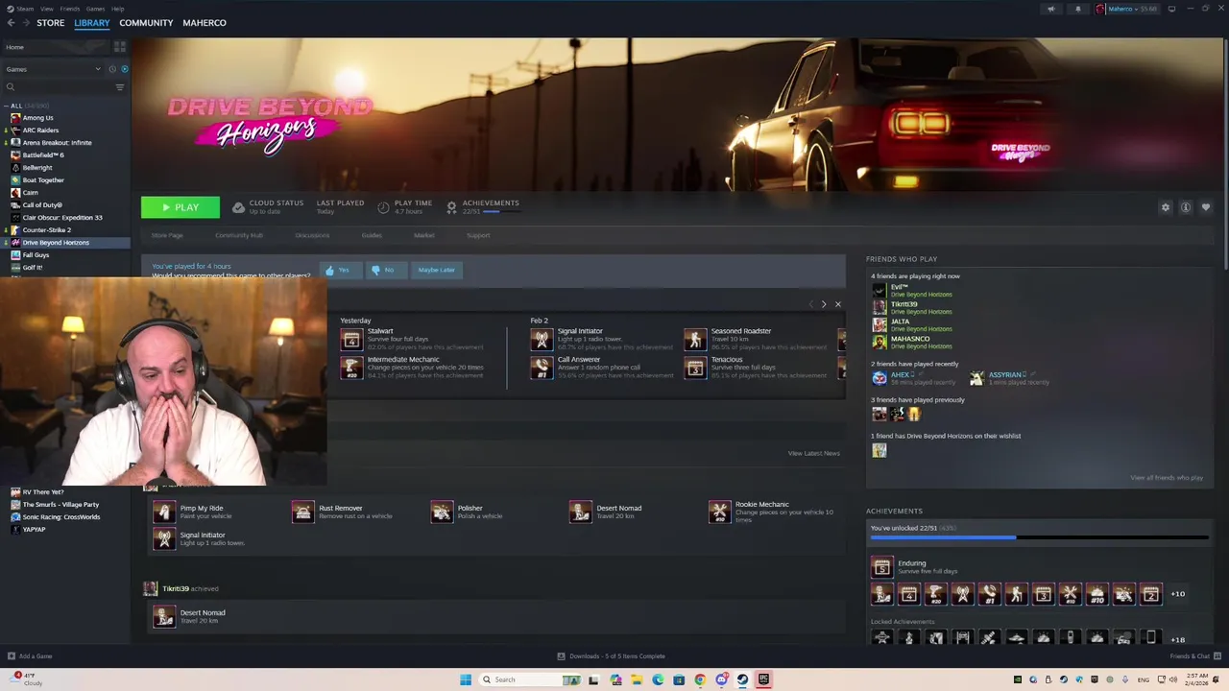Open the Maherco account dropdown
This screenshot has width=1229, height=691.
click(x=1127, y=9)
